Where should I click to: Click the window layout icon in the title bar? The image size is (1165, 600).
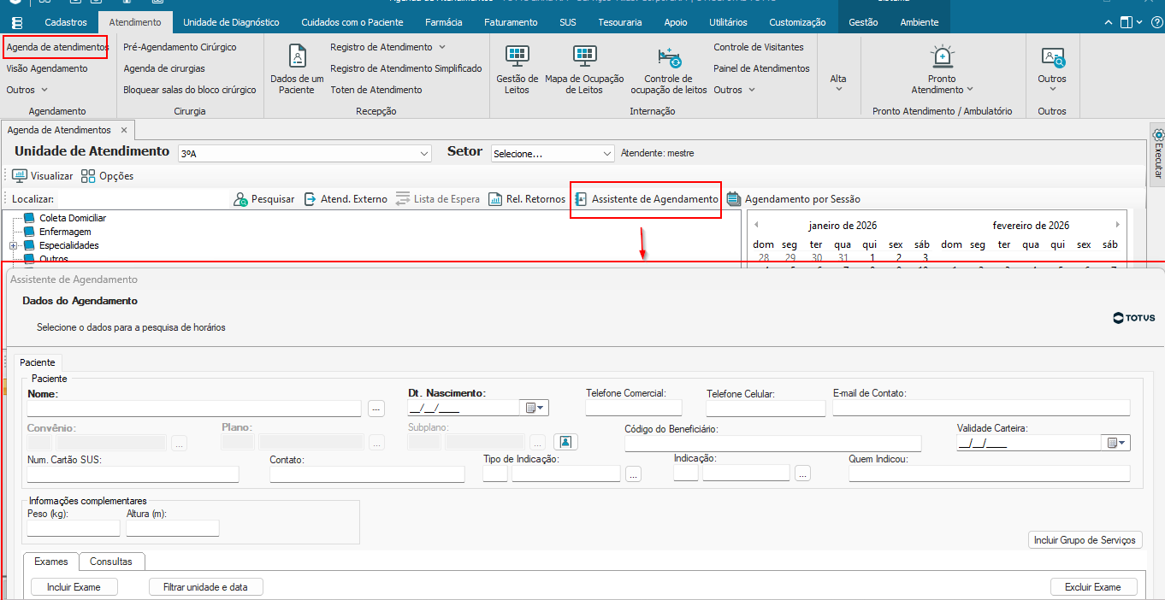point(1127,22)
